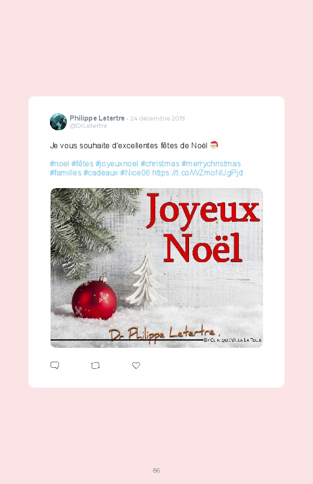Follow the #christmas hashtag

[x=160, y=163]
